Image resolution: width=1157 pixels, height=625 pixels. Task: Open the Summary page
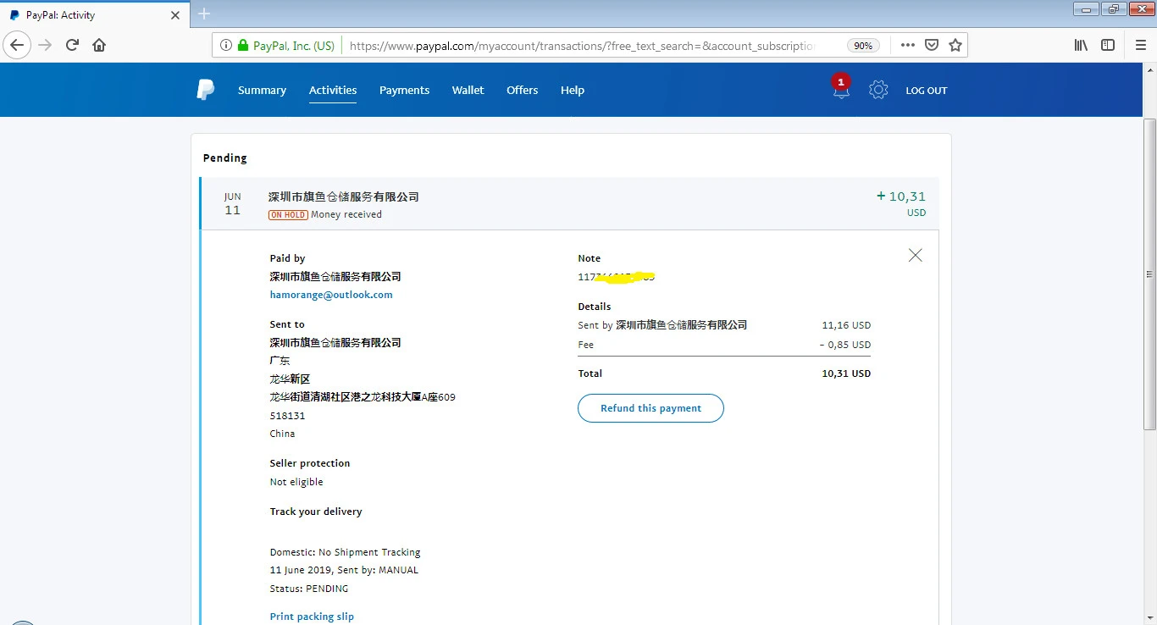click(x=262, y=91)
